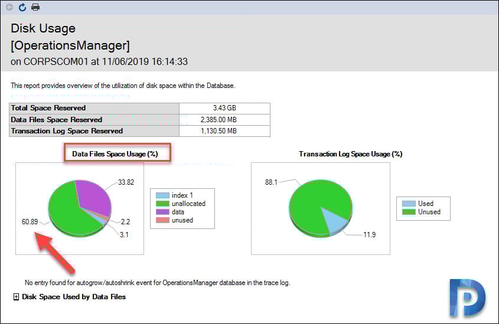Click the 88.1 transaction log chart label
This screenshot has width=499, height=324.
coord(271,182)
